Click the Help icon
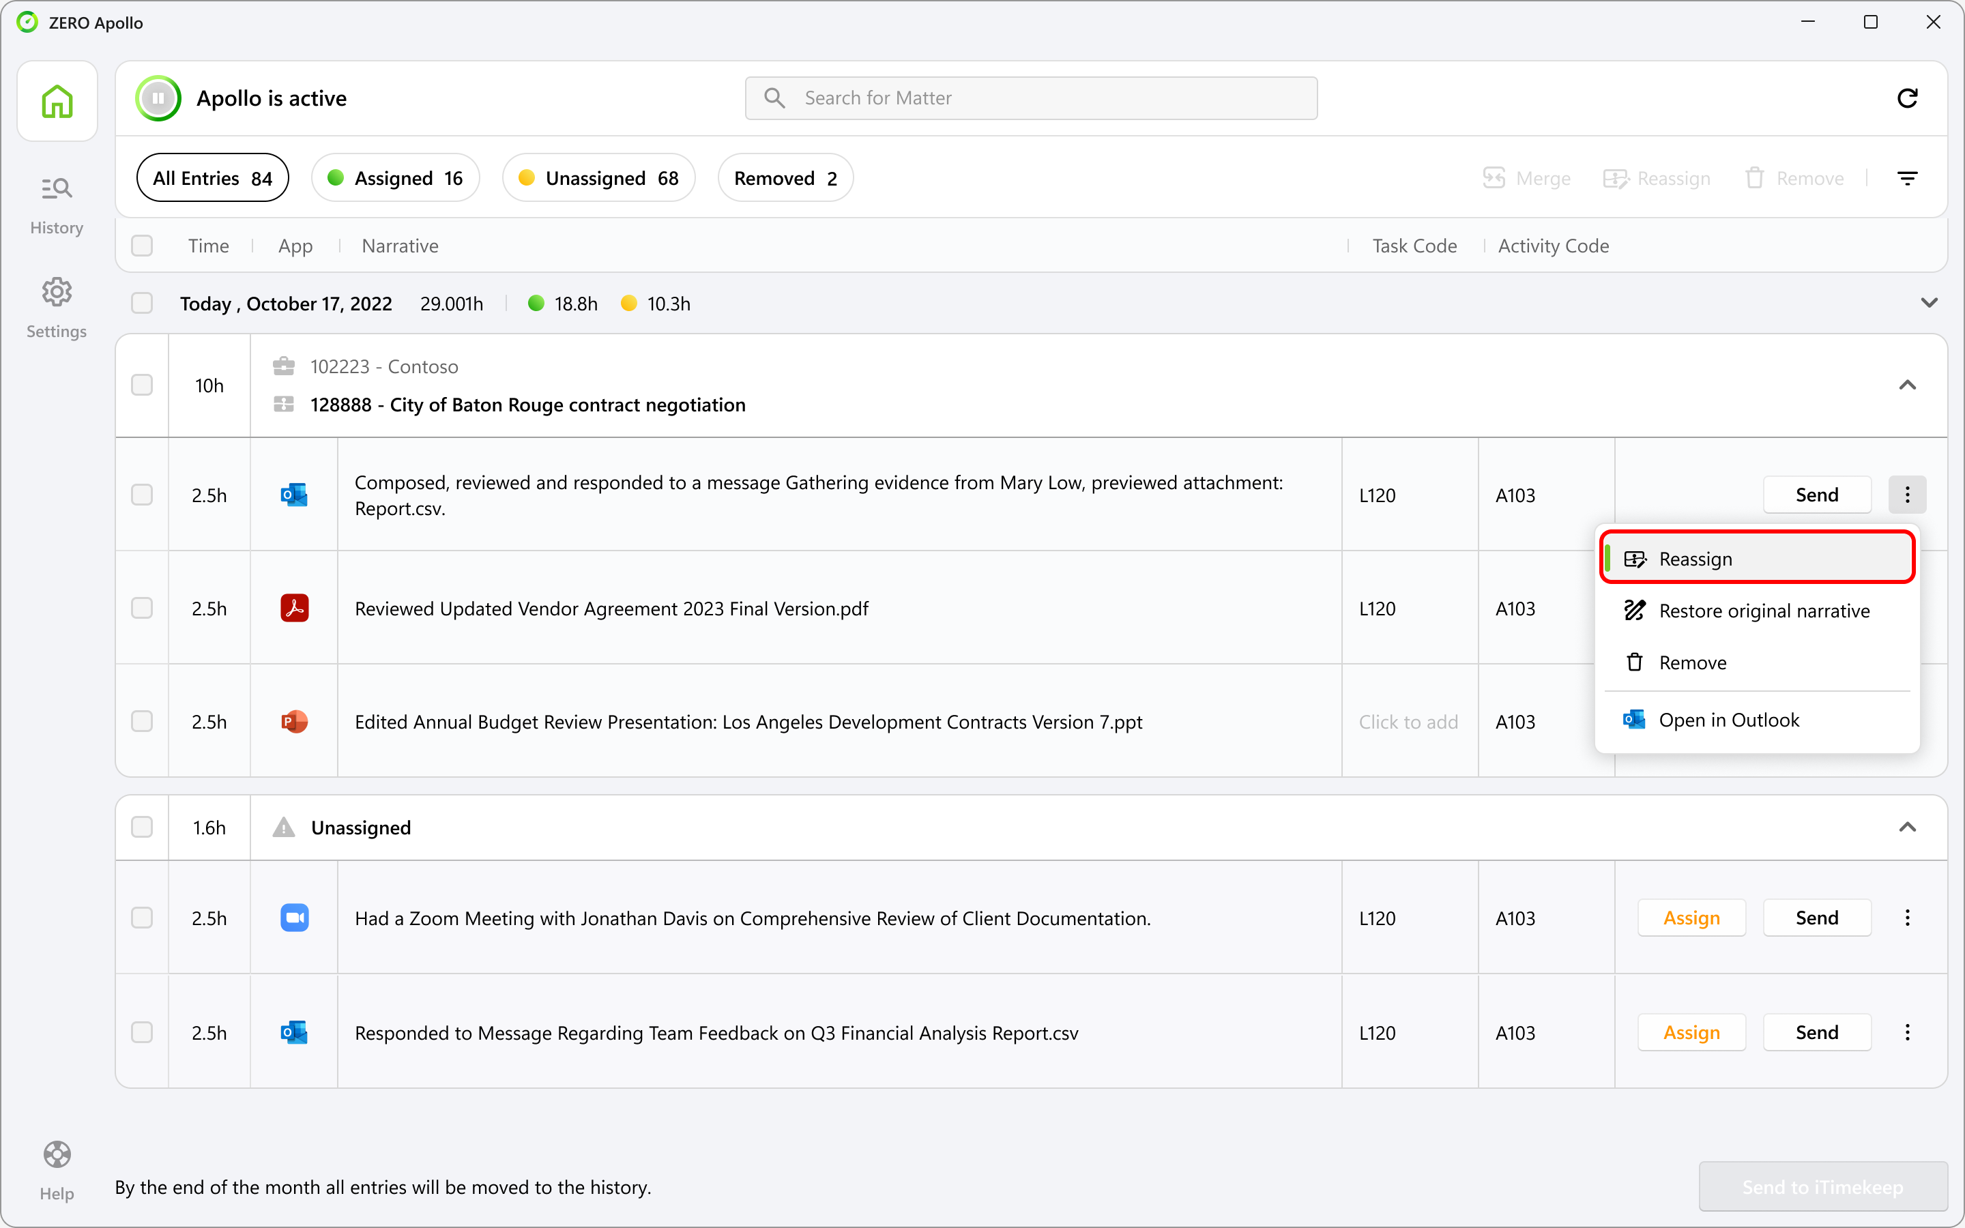Image resolution: width=1965 pixels, height=1228 pixels. pos(57,1154)
